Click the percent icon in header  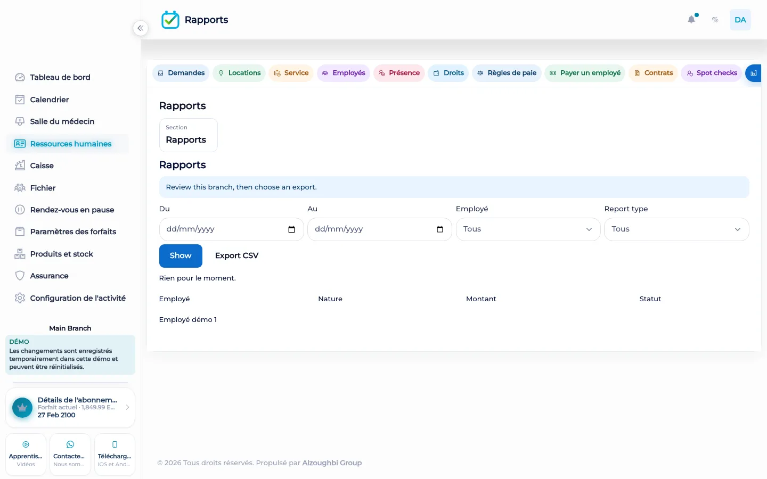click(715, 20)
